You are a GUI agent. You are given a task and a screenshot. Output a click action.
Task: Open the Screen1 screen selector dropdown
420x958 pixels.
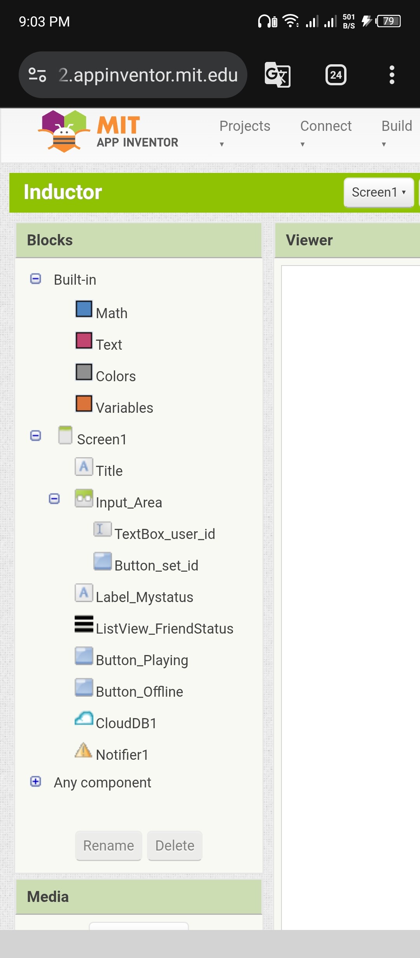pos(378,192)
